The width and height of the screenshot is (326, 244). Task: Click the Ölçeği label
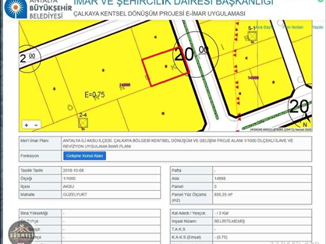tap(26, 178)
